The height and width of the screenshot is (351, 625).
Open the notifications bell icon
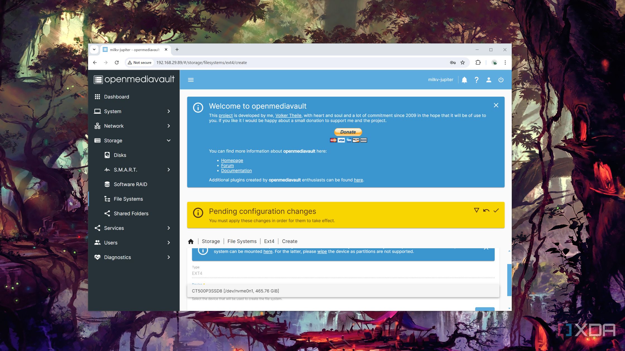point(464,80)
